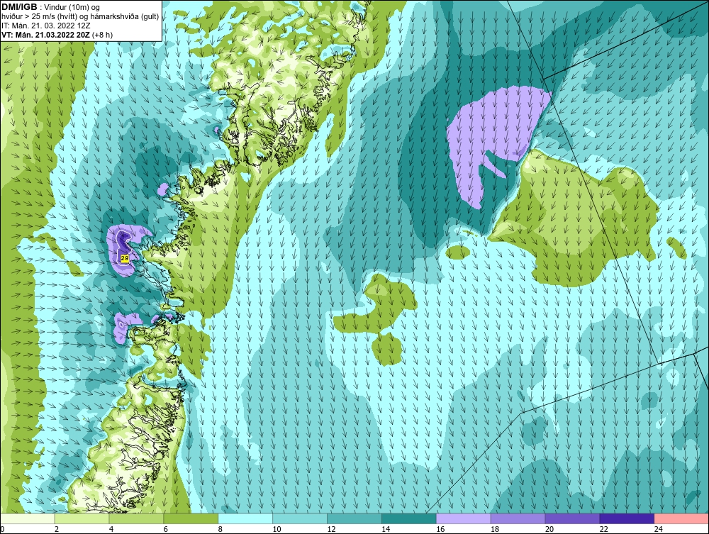Click the 8–10 m/s legend color swatch
Viewport: 709px width, 534px height.
pyautogui.click(x=245, y=518)
